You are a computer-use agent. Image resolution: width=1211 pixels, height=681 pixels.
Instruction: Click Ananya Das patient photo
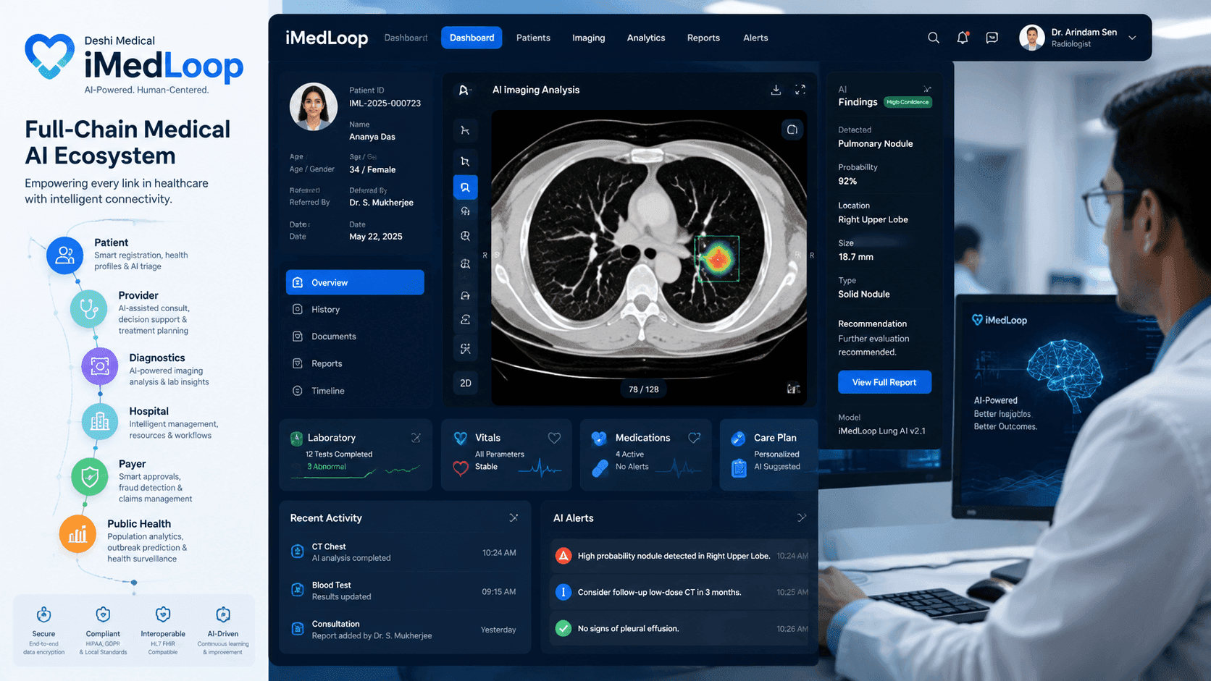point(314,106)
